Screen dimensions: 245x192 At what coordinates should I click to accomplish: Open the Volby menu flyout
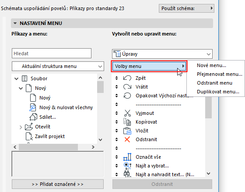tap(149, 66)
